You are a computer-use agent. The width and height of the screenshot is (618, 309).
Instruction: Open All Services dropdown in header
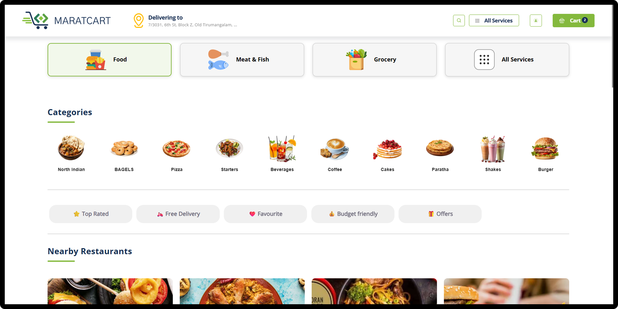[494, 21]
